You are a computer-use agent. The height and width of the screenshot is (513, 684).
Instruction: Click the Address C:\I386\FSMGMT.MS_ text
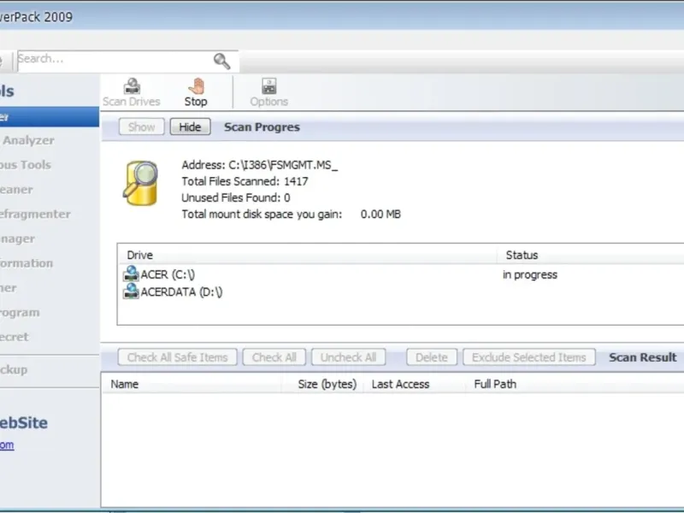(260, 165)
